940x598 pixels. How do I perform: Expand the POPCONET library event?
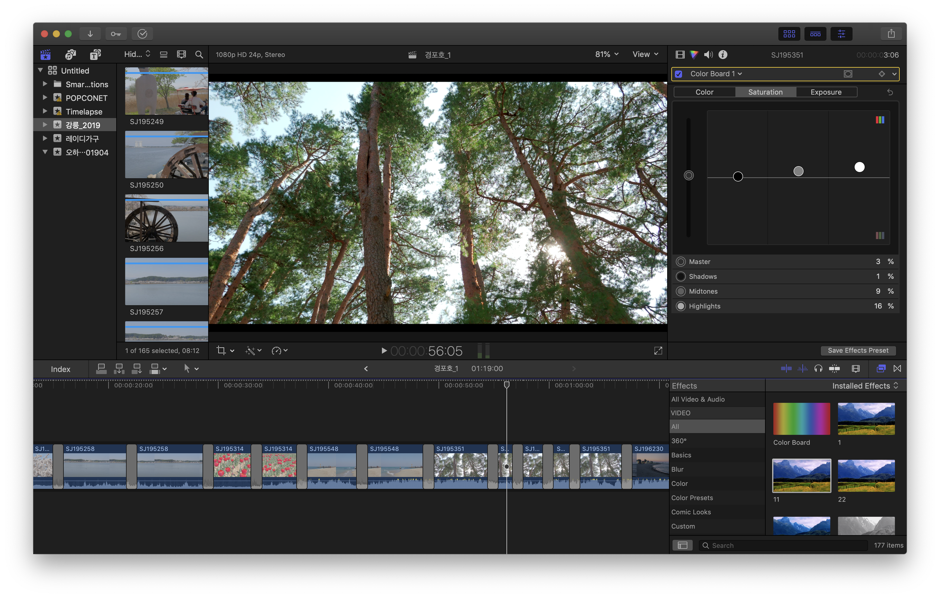(x=45, y=97)
